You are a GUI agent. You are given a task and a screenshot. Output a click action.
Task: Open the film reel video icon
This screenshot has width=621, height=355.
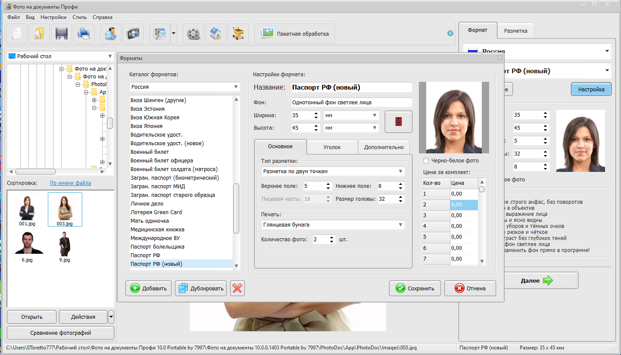193,34
